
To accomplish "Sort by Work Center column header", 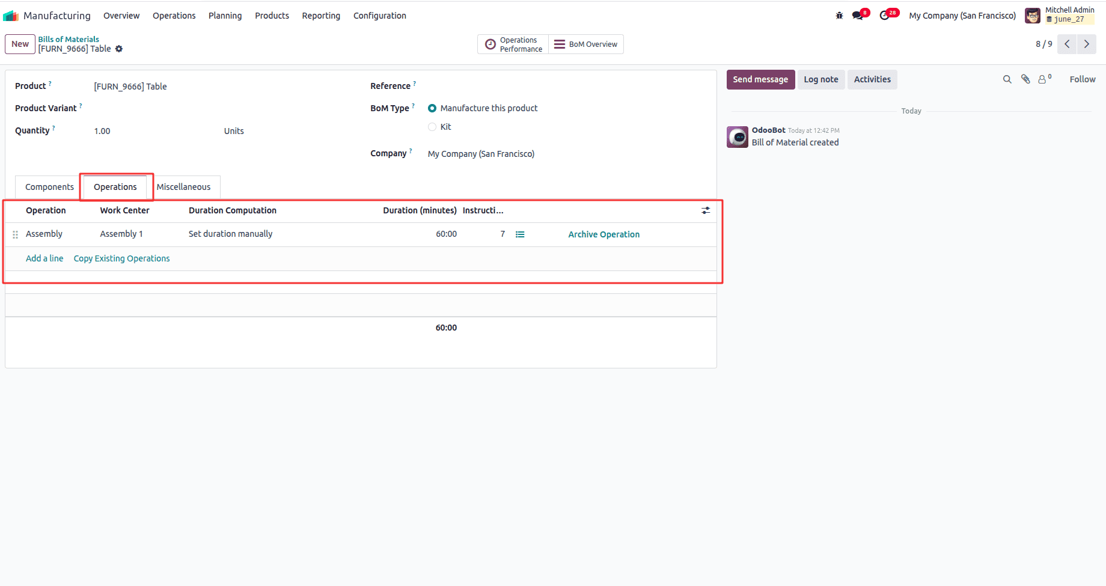I will click(124, 210).
